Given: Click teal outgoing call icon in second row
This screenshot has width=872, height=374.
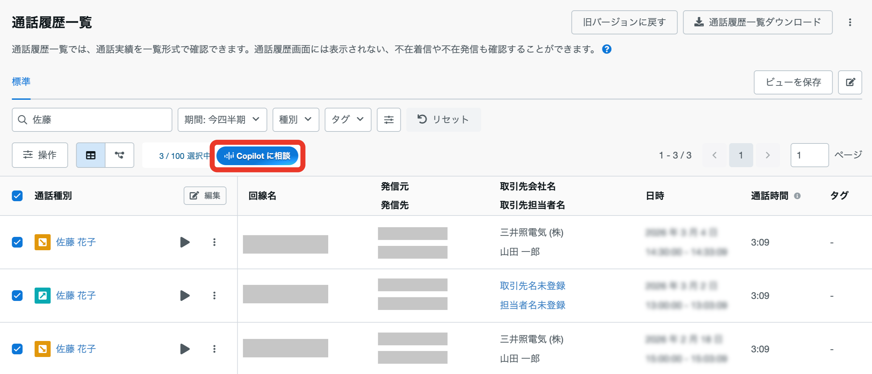Looking at the screenshot, I should (x=43, y=296).
